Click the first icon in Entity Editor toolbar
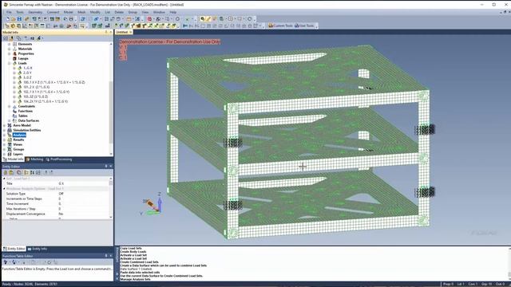Screen dimensions: 511x287 (6, 172)
